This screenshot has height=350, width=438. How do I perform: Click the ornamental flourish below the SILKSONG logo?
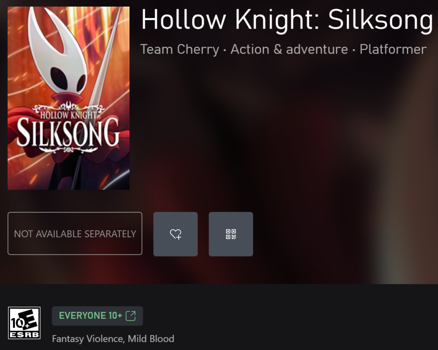coord(68,150)
